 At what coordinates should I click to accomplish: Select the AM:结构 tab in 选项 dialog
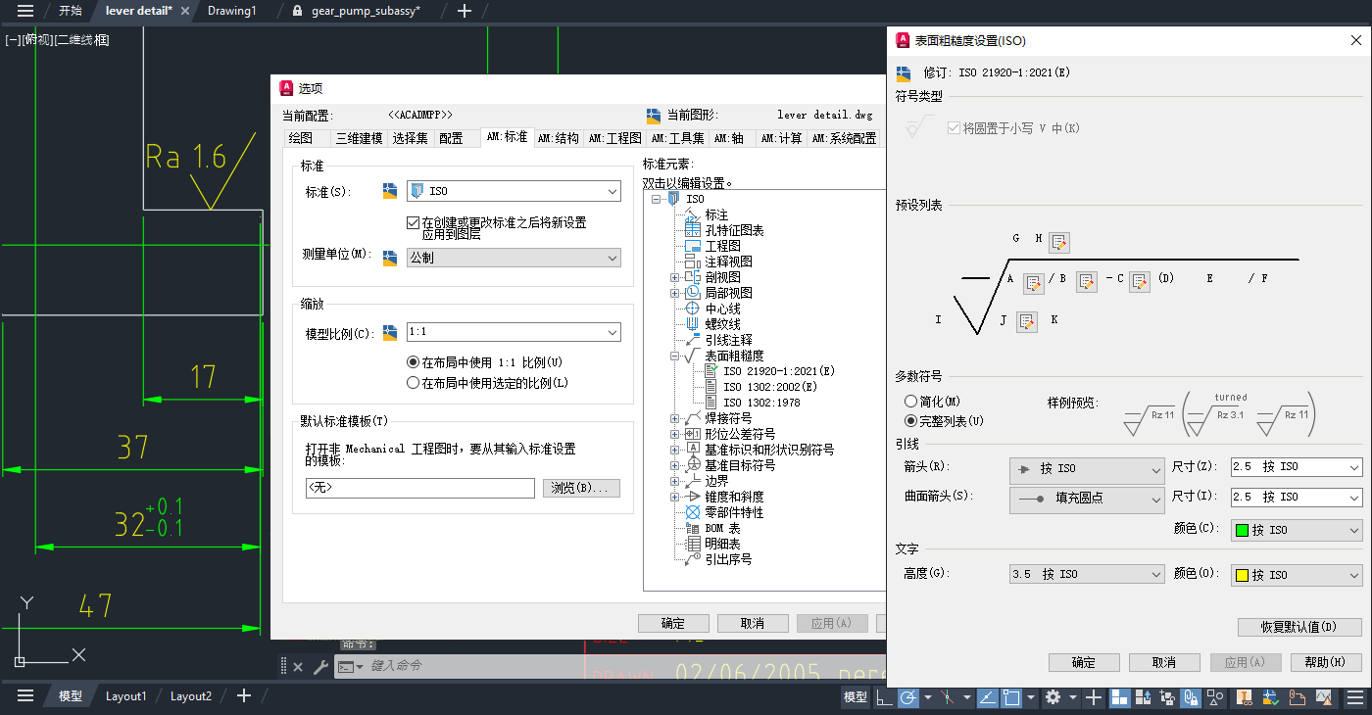pyautogui.click(x=558, y=138)
